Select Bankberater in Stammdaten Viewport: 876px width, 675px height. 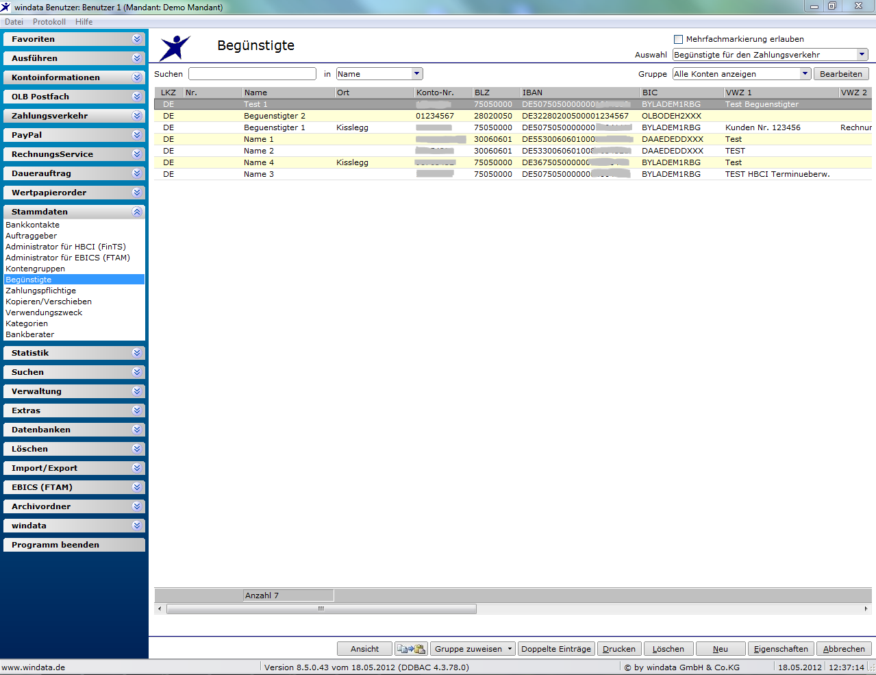click(x=30, y=334)
